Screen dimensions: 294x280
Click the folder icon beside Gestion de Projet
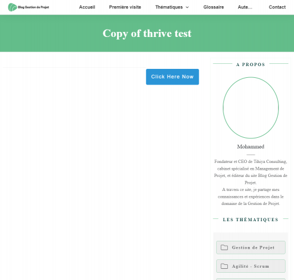(x=224, y=248)
